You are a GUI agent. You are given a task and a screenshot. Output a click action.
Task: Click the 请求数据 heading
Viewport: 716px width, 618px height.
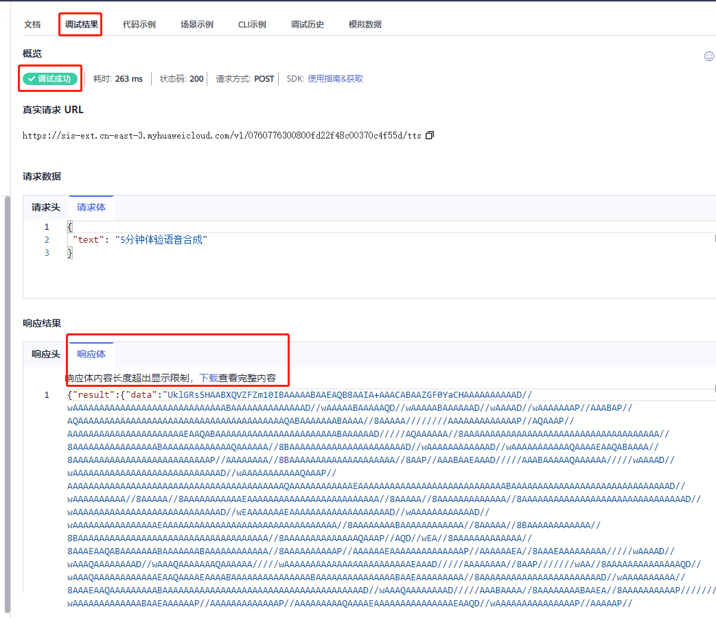[42, 176]
